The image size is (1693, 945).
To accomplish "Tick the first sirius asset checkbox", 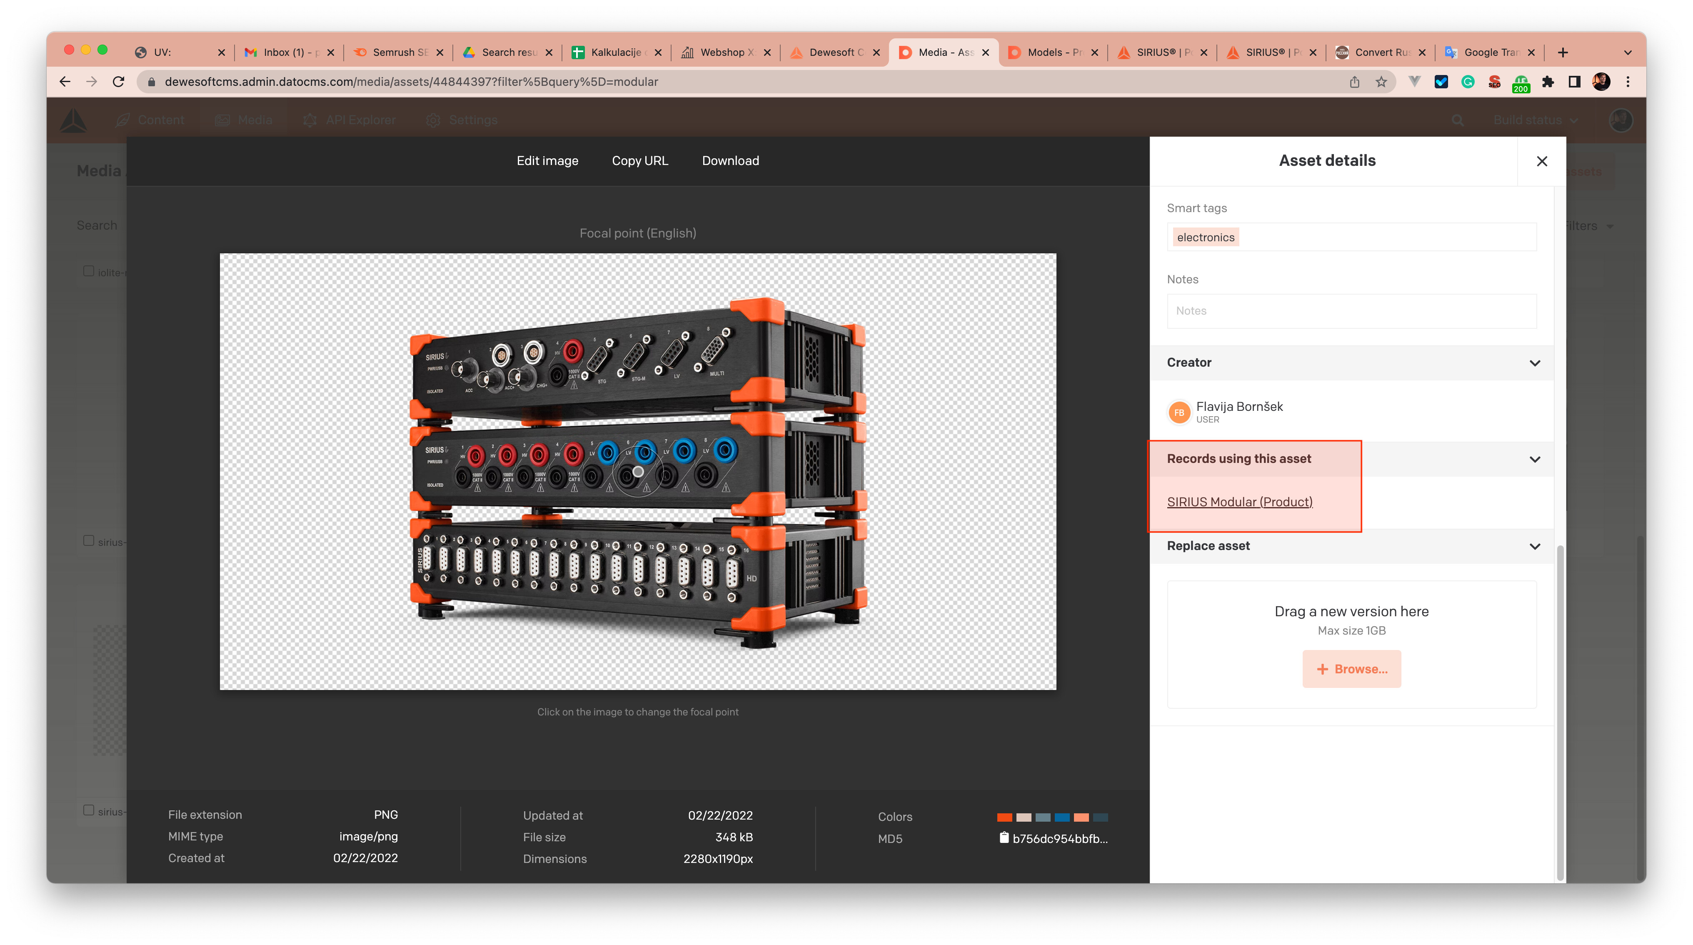I will [x=89, y=541].
